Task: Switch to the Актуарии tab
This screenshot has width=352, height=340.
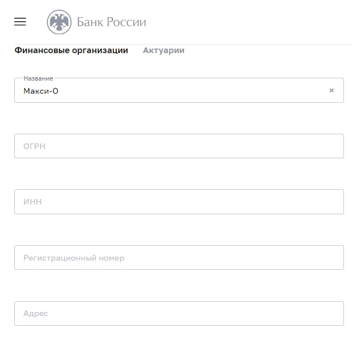Action: click(163, 50)
